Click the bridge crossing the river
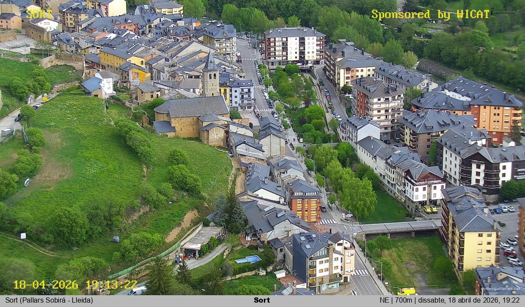 coord(397,227)
